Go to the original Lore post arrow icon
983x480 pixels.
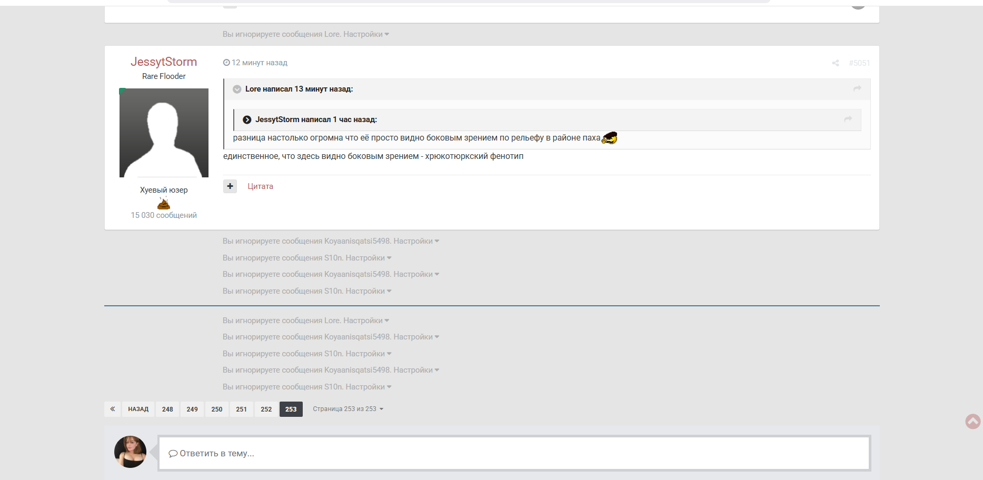click(x=857, y=88)
